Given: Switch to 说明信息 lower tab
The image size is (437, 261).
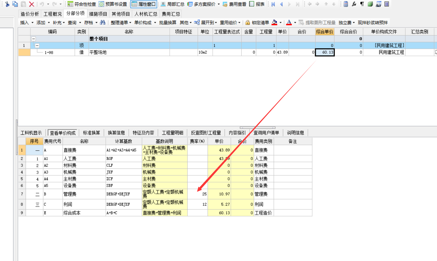Looking at the screenshot, I should click(295, 133).
